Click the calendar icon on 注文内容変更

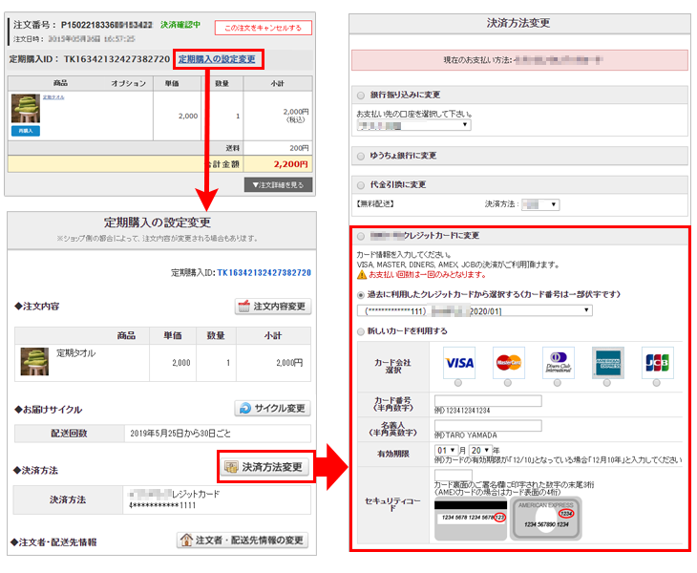pos(244,307)
